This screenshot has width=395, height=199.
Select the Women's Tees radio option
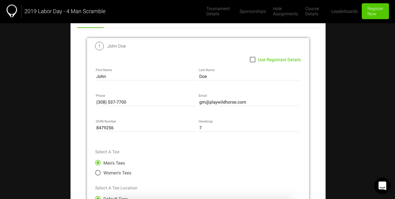click(x=98, y=173)
